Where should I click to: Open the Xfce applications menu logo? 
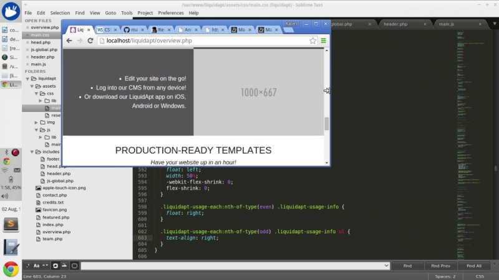pyautogui.click(x=11, y=11)
